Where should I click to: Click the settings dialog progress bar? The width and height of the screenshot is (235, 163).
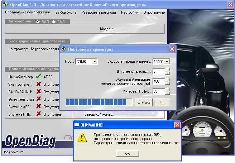point(99,102)
